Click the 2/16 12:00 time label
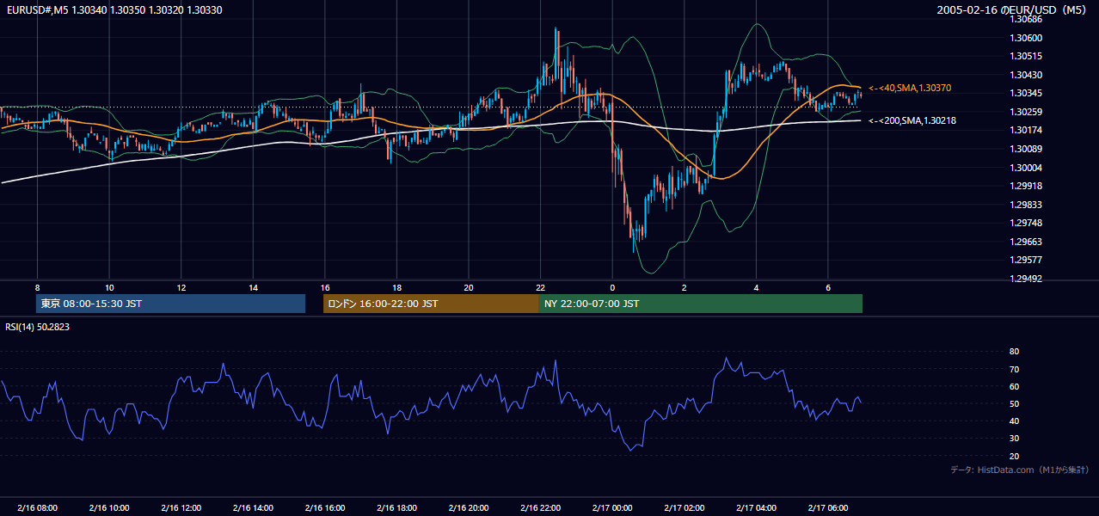Screen dimensions: 1099x516 (x=181, y=507)
